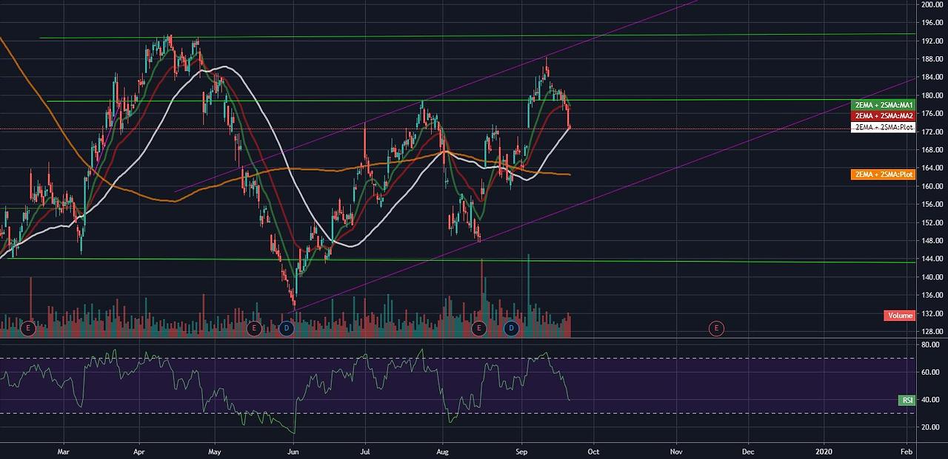This screenshot has height=459, width=948.
Task: Click the earnings E marker below February
Action: click(29, 327)
